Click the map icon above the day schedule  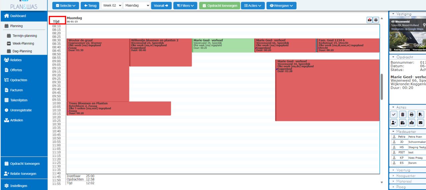tap(369, 20)
